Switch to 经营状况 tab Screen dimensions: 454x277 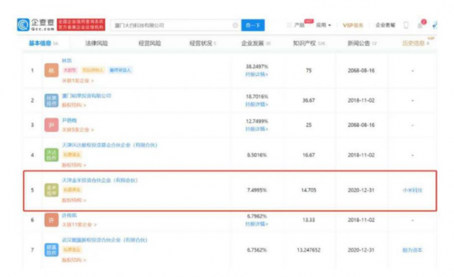tap(202, 43)
